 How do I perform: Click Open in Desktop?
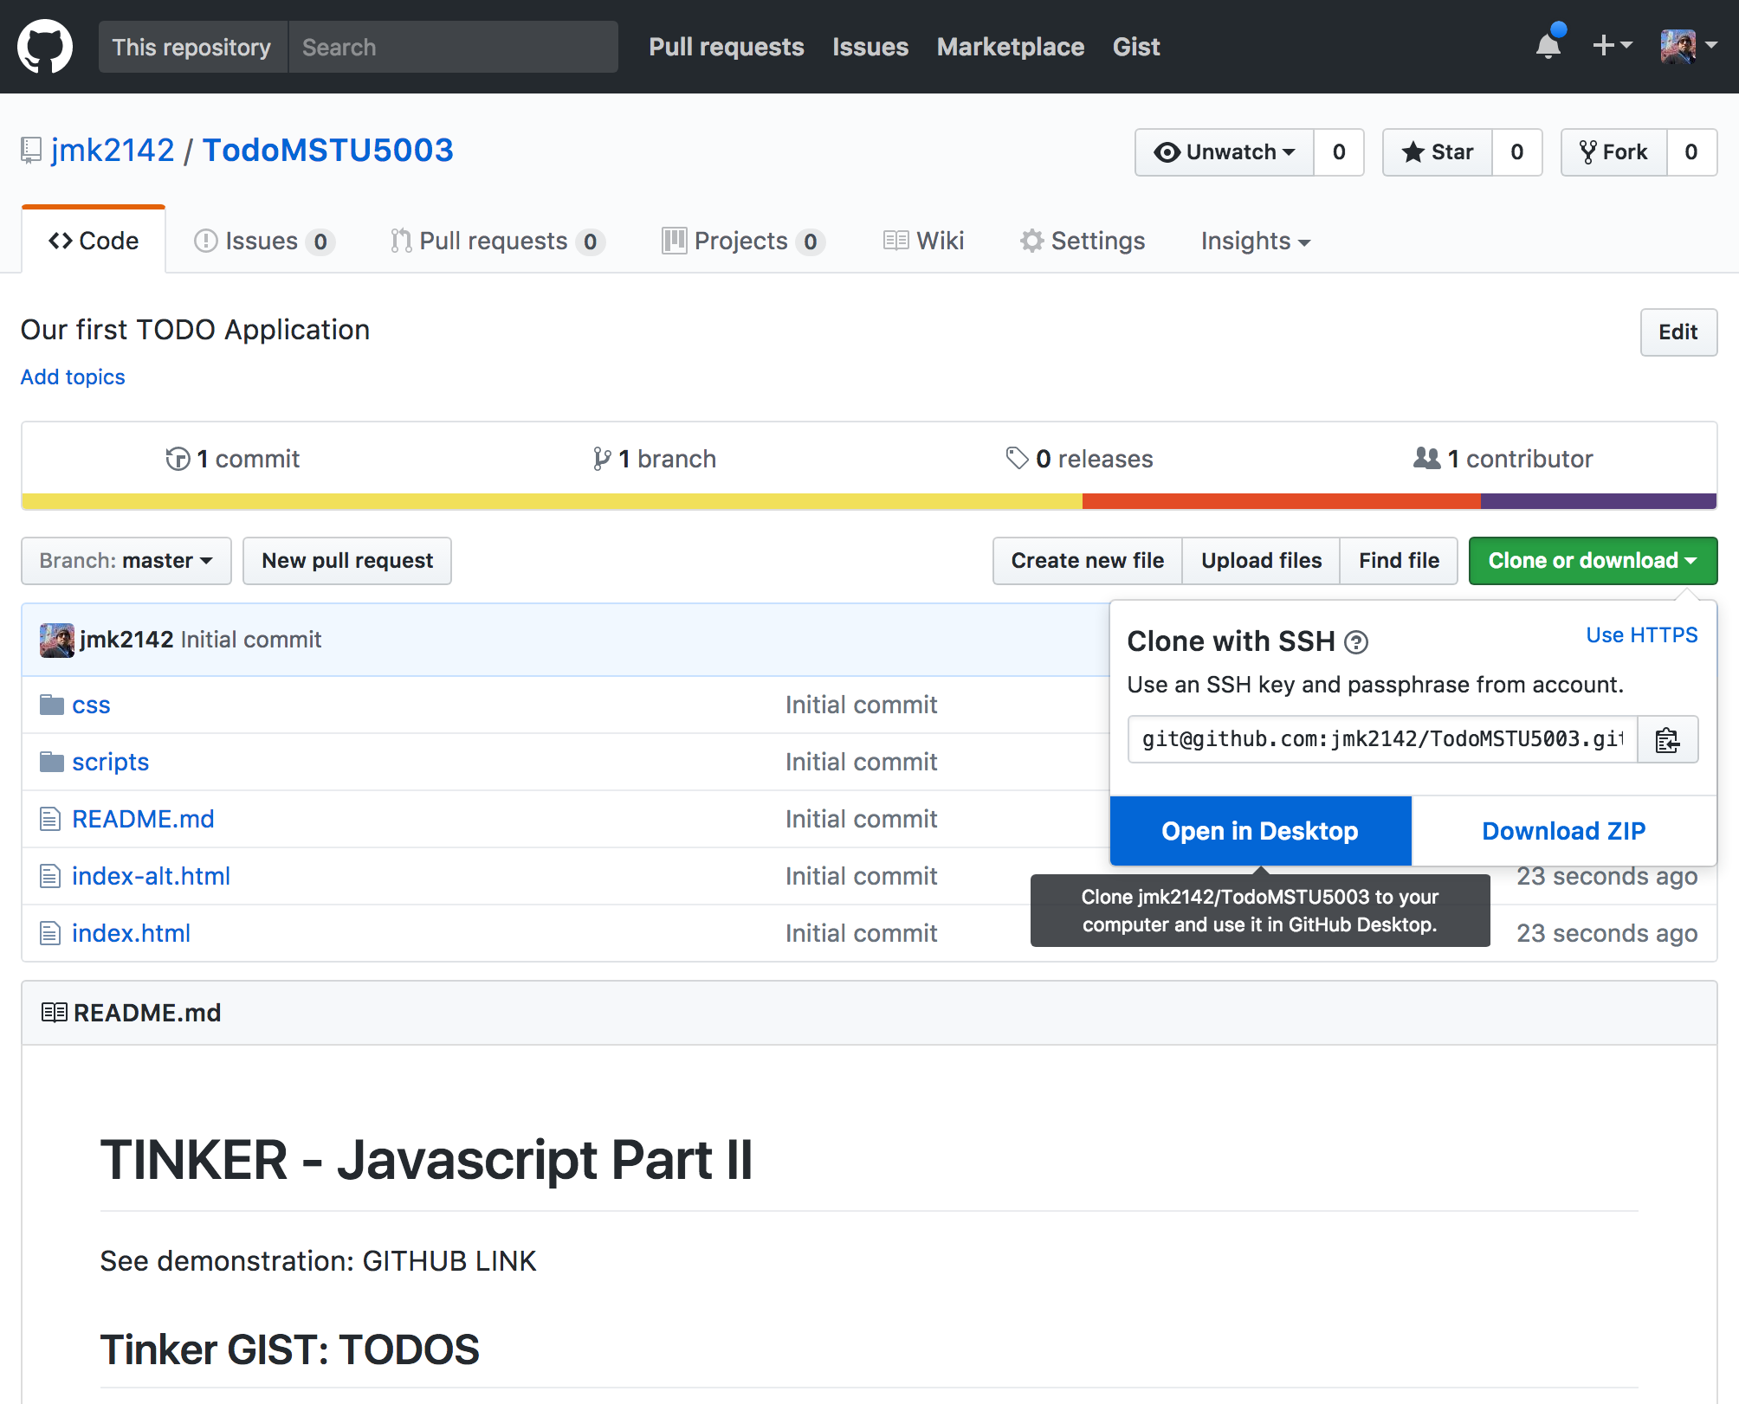coord(1260,831)
